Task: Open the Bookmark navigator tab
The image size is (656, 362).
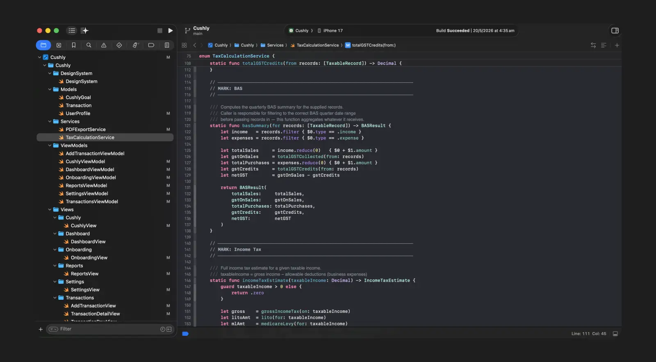Action: click(x=74, y=45)
